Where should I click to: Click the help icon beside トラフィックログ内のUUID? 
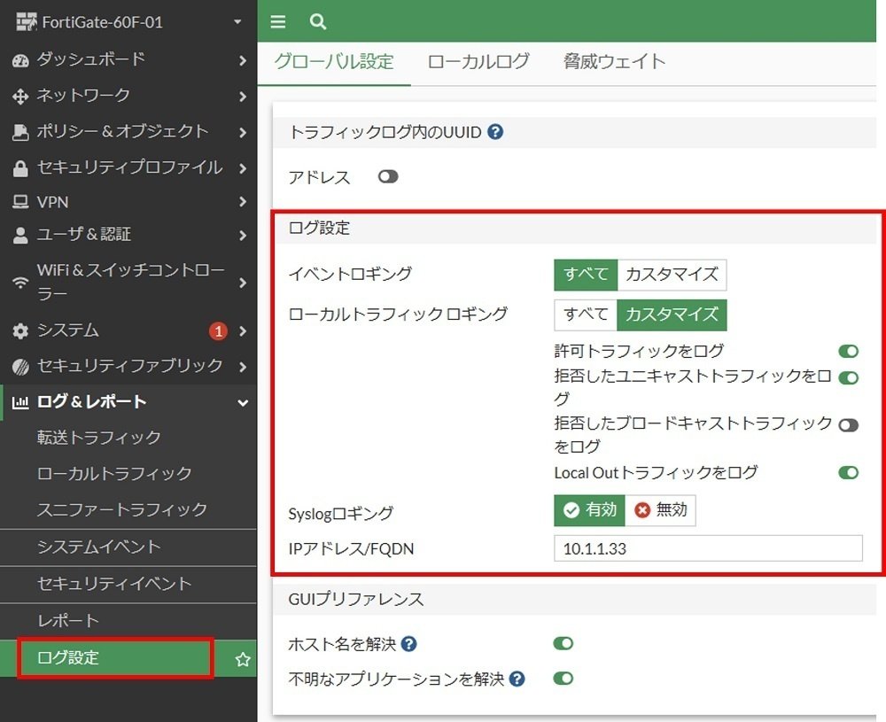495,133
